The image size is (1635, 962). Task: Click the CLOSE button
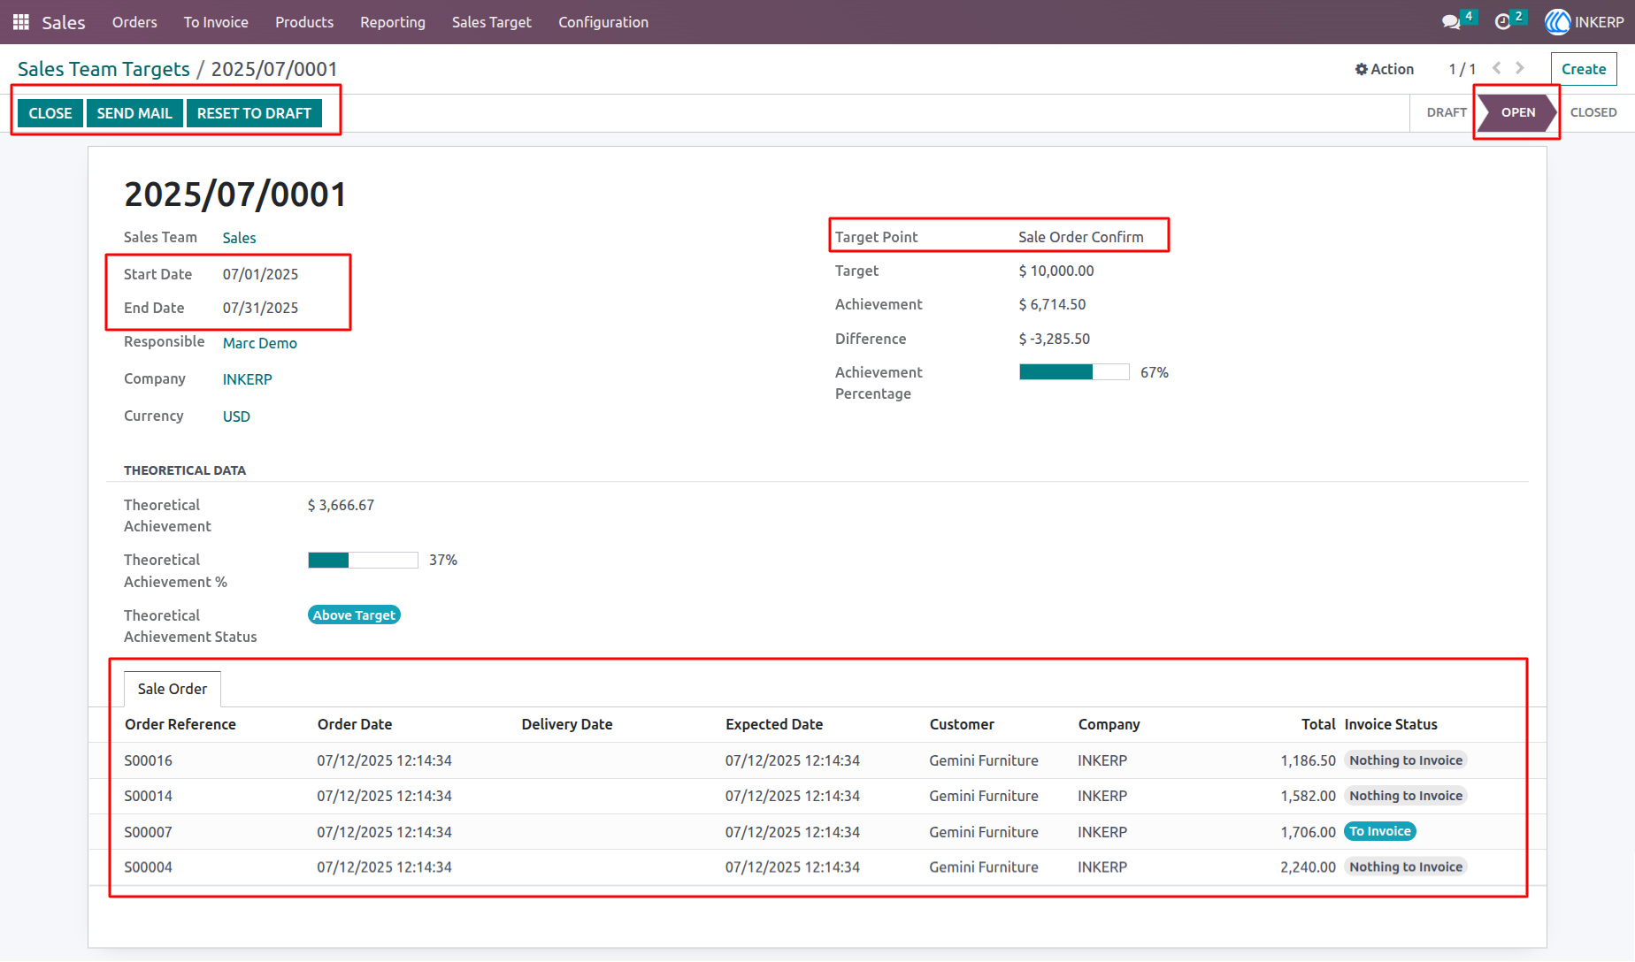coord(50,113)
